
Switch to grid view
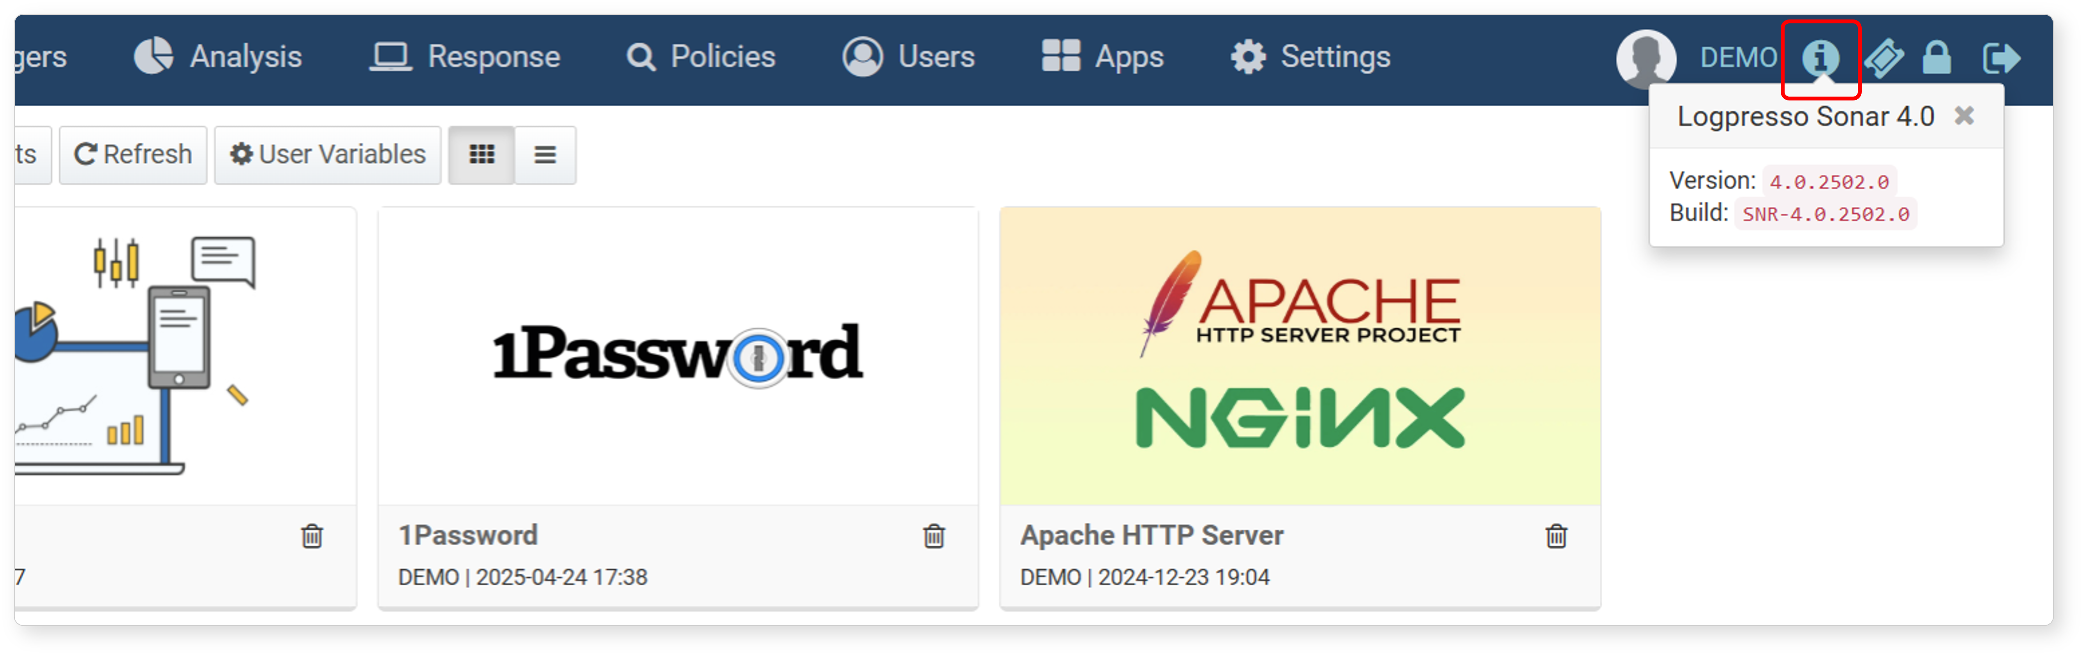pyautogui.click(x=482, y=155)
